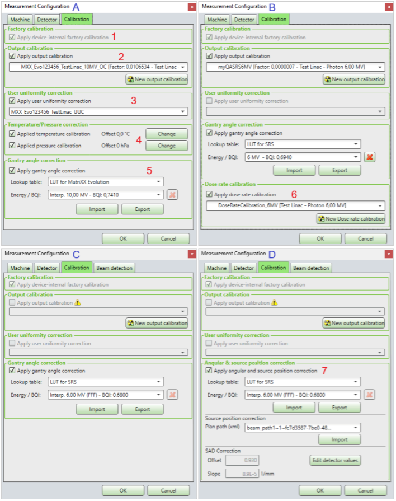Toggle Apply angular and source position correction

[x=210, y=371]
